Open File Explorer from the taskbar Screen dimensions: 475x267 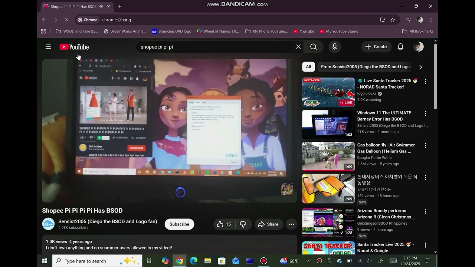(207, 261)
